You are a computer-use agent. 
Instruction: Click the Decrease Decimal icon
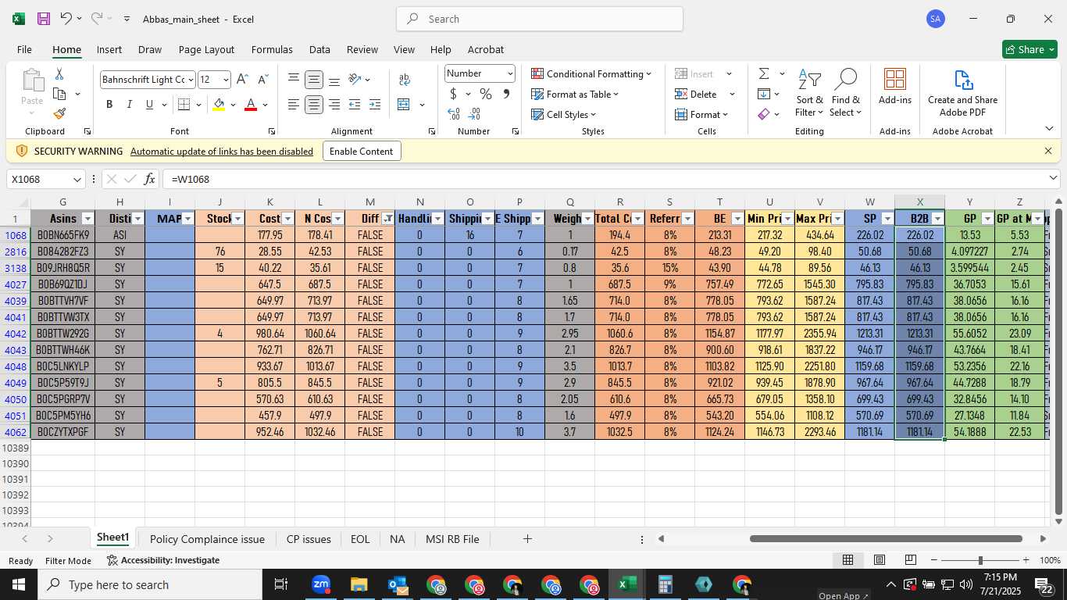pyautogui.click(x=474, y=114)
